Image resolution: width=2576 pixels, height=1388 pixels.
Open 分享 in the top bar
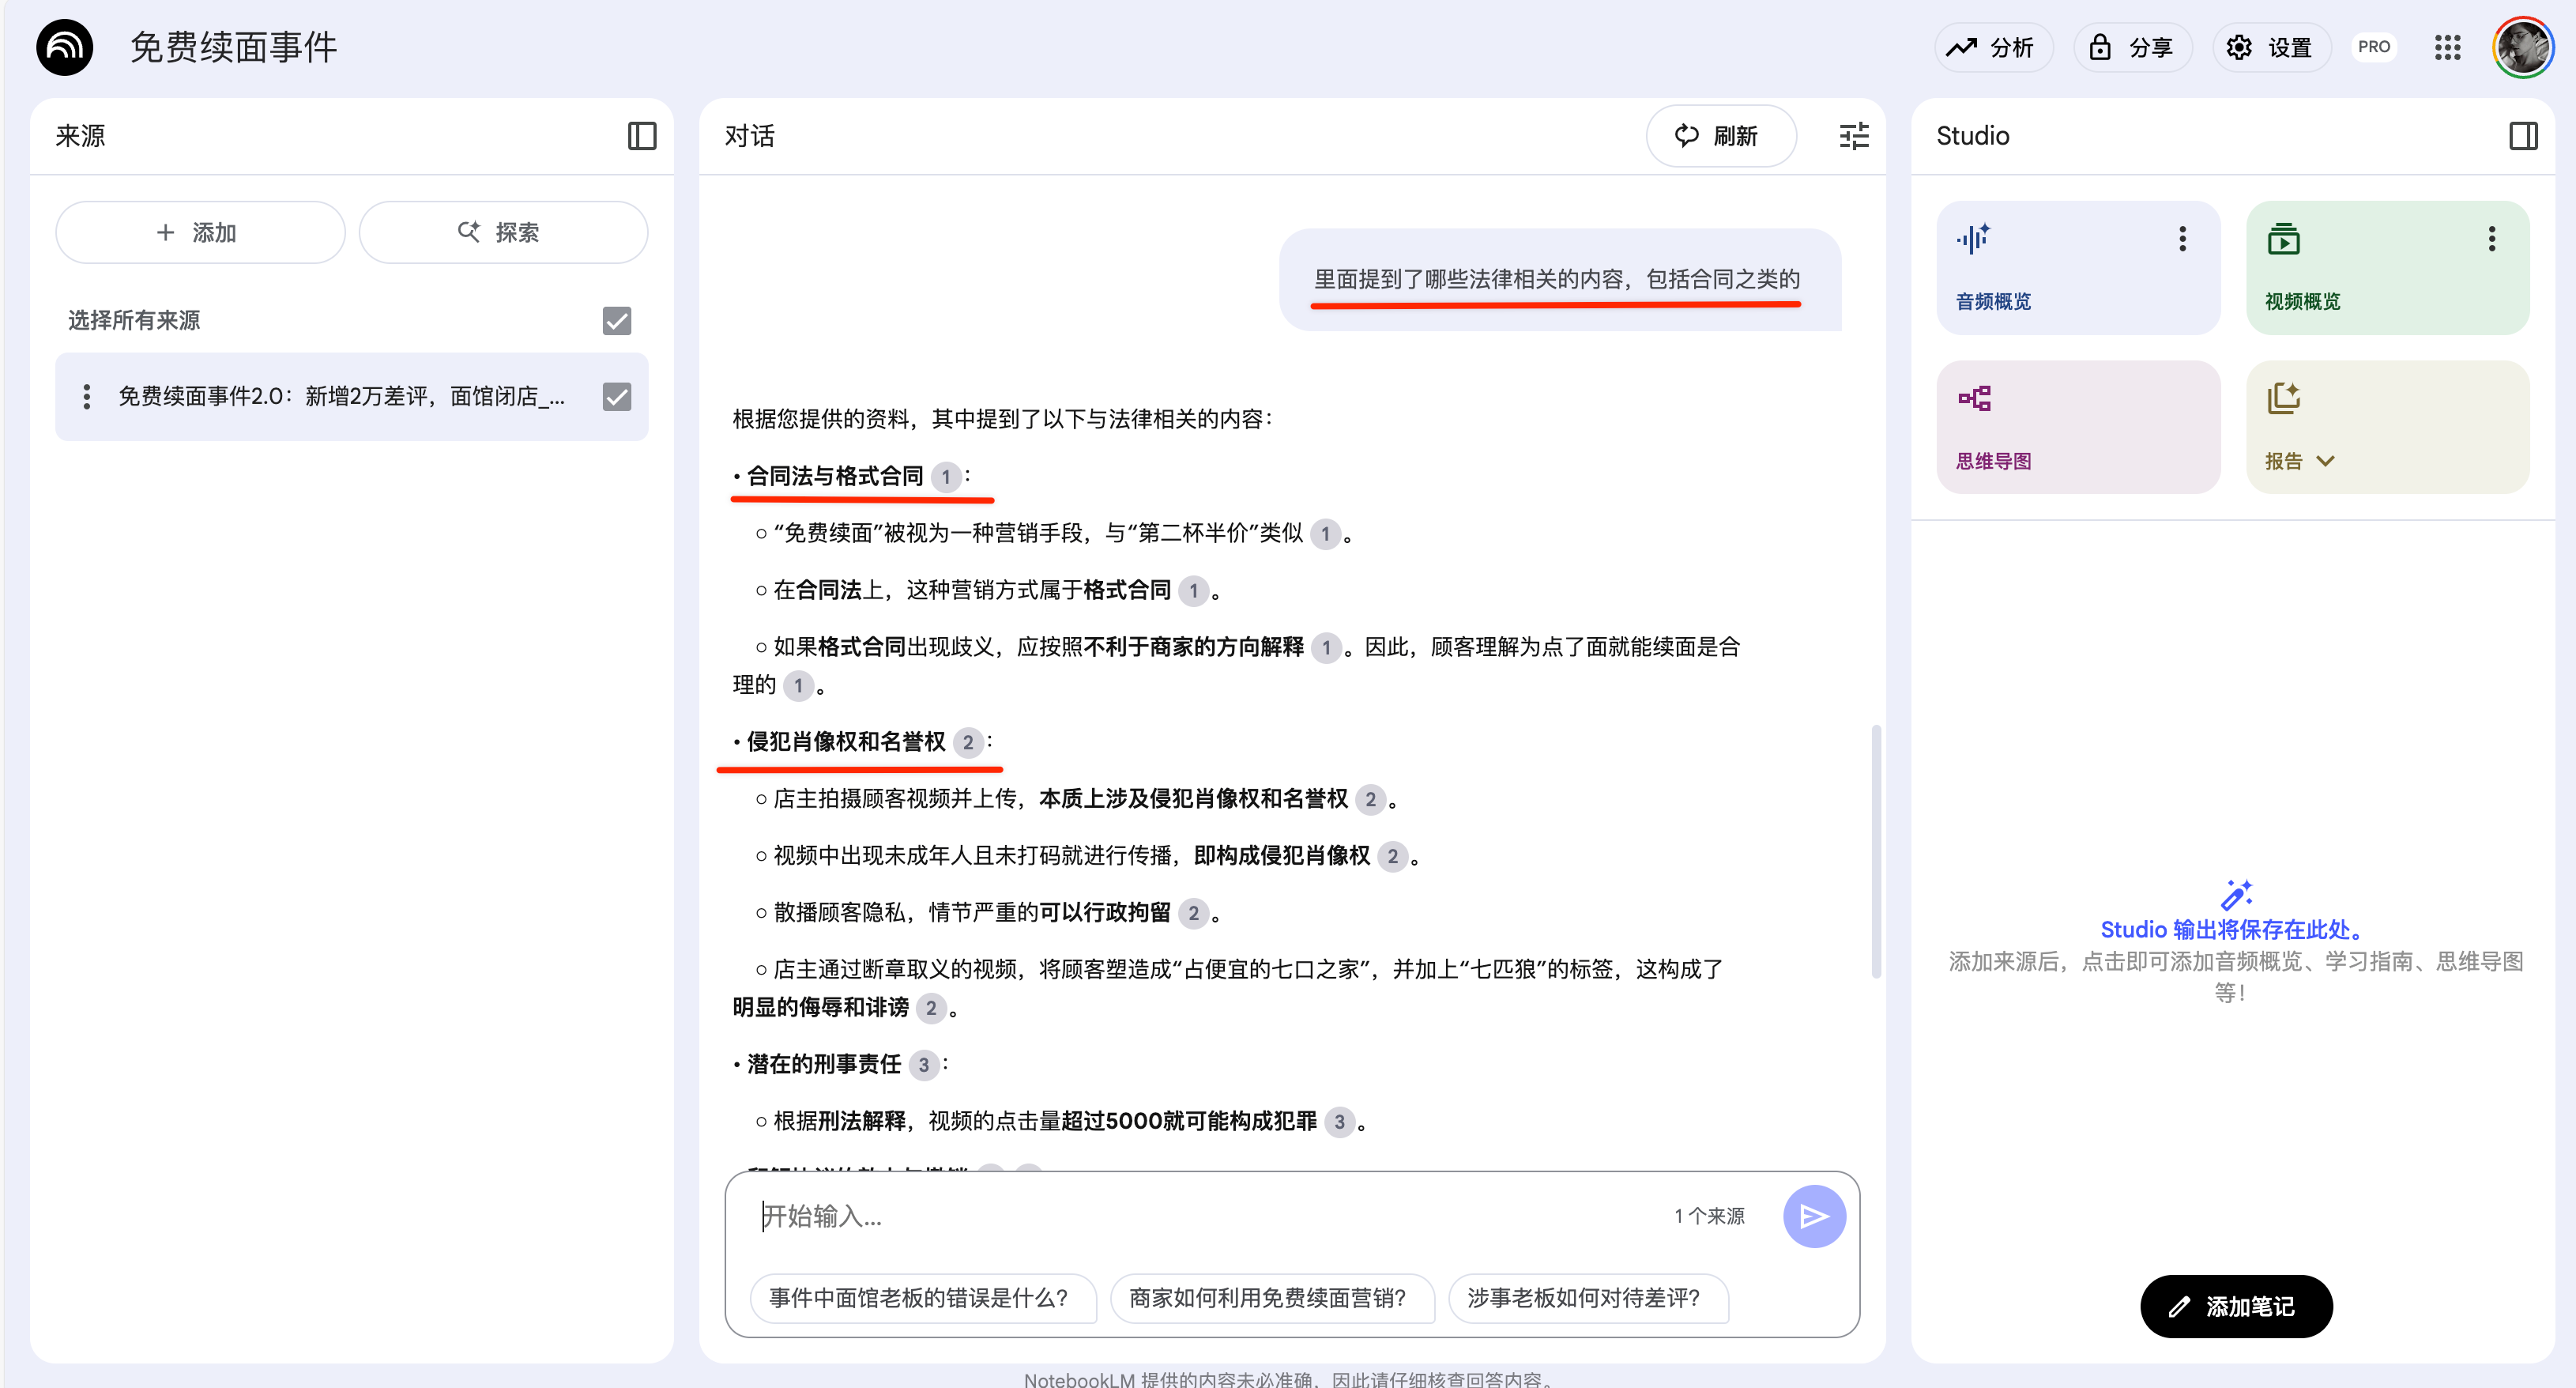point(2132,47)
